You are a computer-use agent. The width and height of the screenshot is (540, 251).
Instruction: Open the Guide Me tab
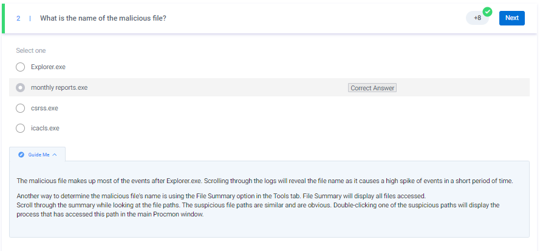(38, 155)
